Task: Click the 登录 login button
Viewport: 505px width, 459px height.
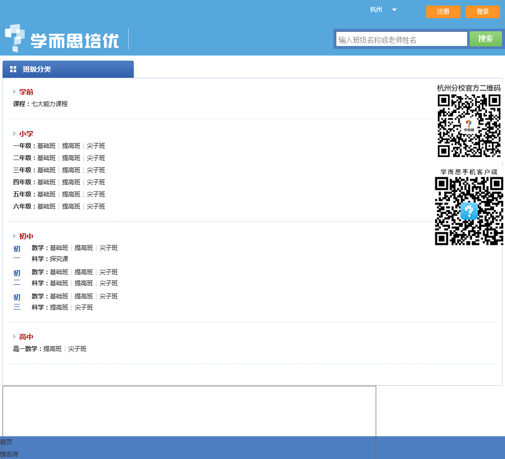Action: point(482,12)
